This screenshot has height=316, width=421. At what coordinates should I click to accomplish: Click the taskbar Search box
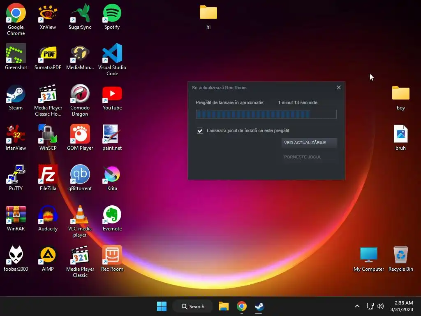click(193, 306)
